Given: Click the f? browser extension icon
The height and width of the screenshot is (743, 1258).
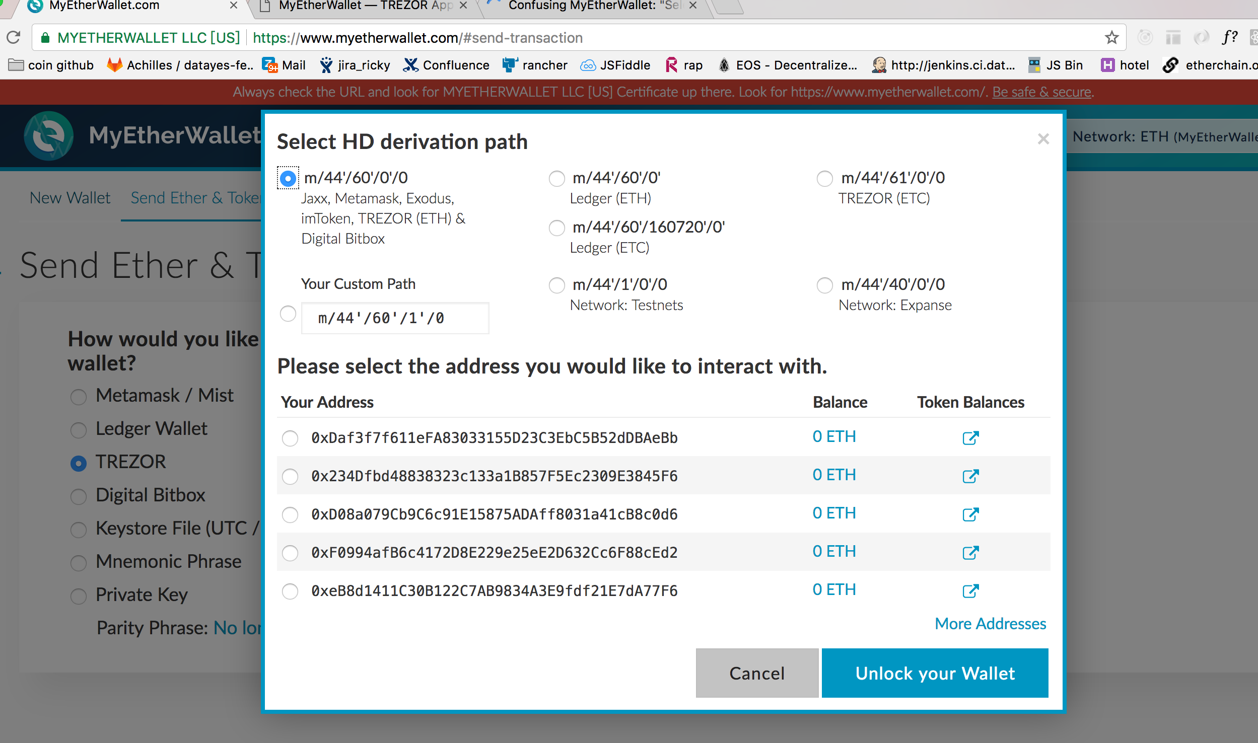Looking at the screenshot, I should tap(1230, 37).
